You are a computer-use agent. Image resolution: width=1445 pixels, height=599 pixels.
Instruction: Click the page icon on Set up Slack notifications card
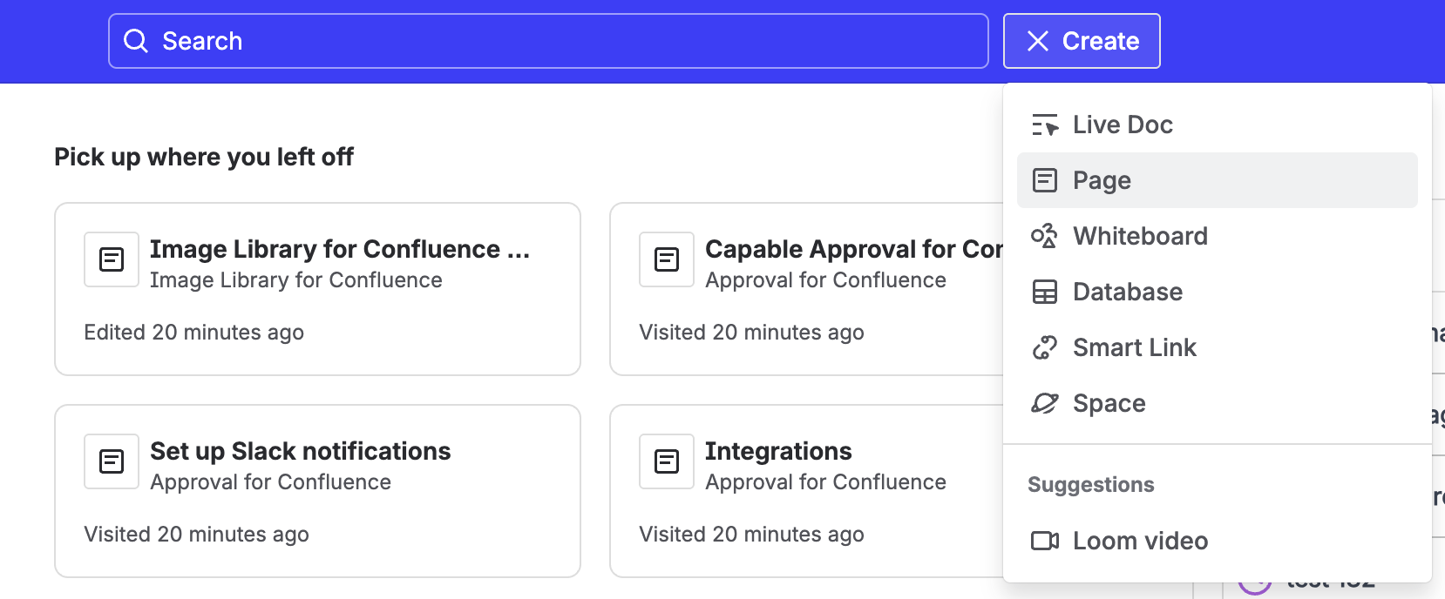112,461
